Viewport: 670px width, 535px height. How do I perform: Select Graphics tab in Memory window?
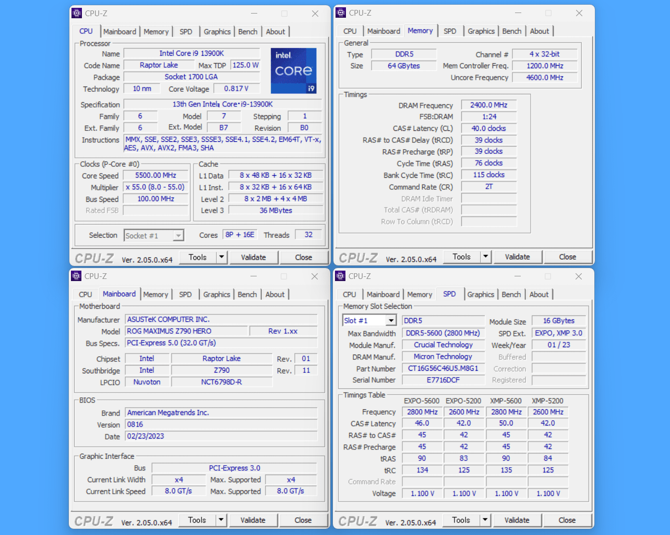481,31
